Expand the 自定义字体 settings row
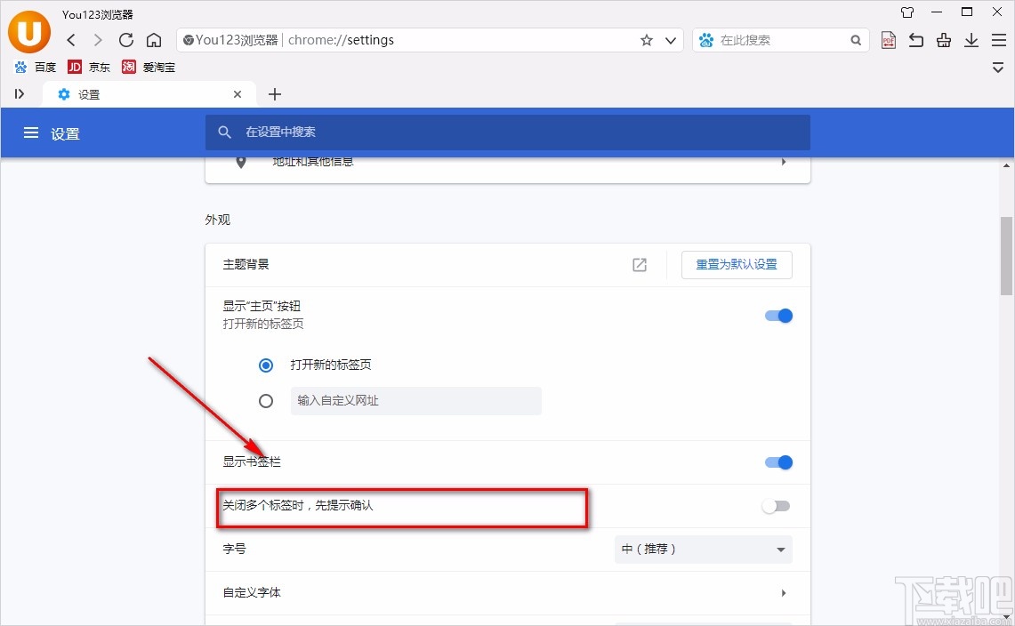Screen dimensions: 1015x626 point(507,593)
